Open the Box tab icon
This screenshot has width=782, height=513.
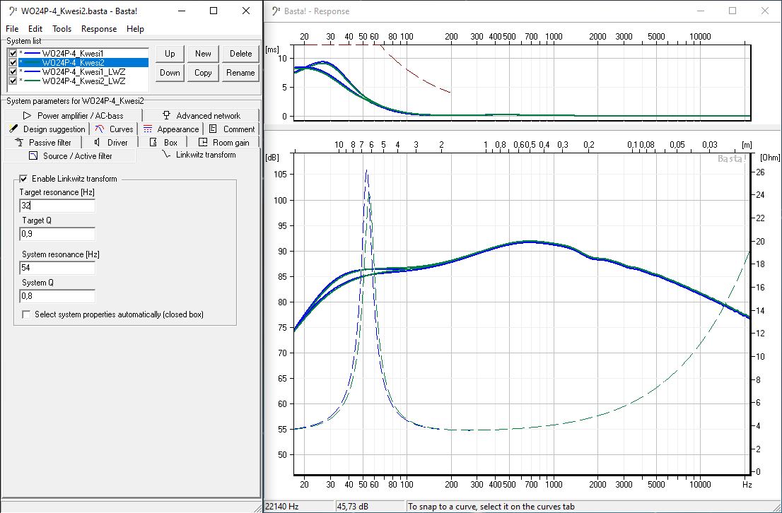pos(153,143)
